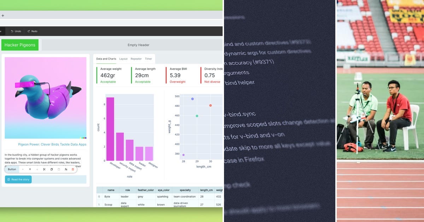Open the Hacker Pigeons page tab
Viewport: 424px width, 222px height.
pyautogui.click(x=20, y=45)
